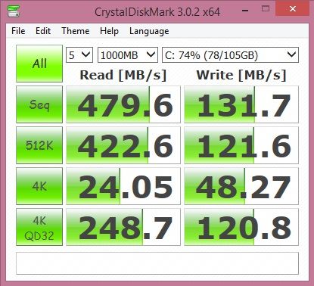This screenshot has width=314, height=286.
Task: Minimize the CrystalDiskMark window
Action: coord(245,11)
